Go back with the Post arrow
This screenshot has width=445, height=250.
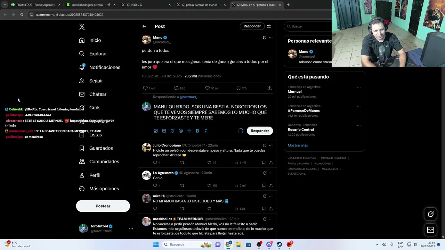[x=144, y=26]
